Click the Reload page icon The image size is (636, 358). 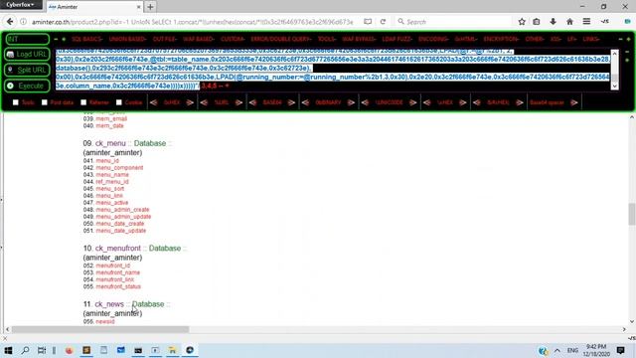(383, 22)
